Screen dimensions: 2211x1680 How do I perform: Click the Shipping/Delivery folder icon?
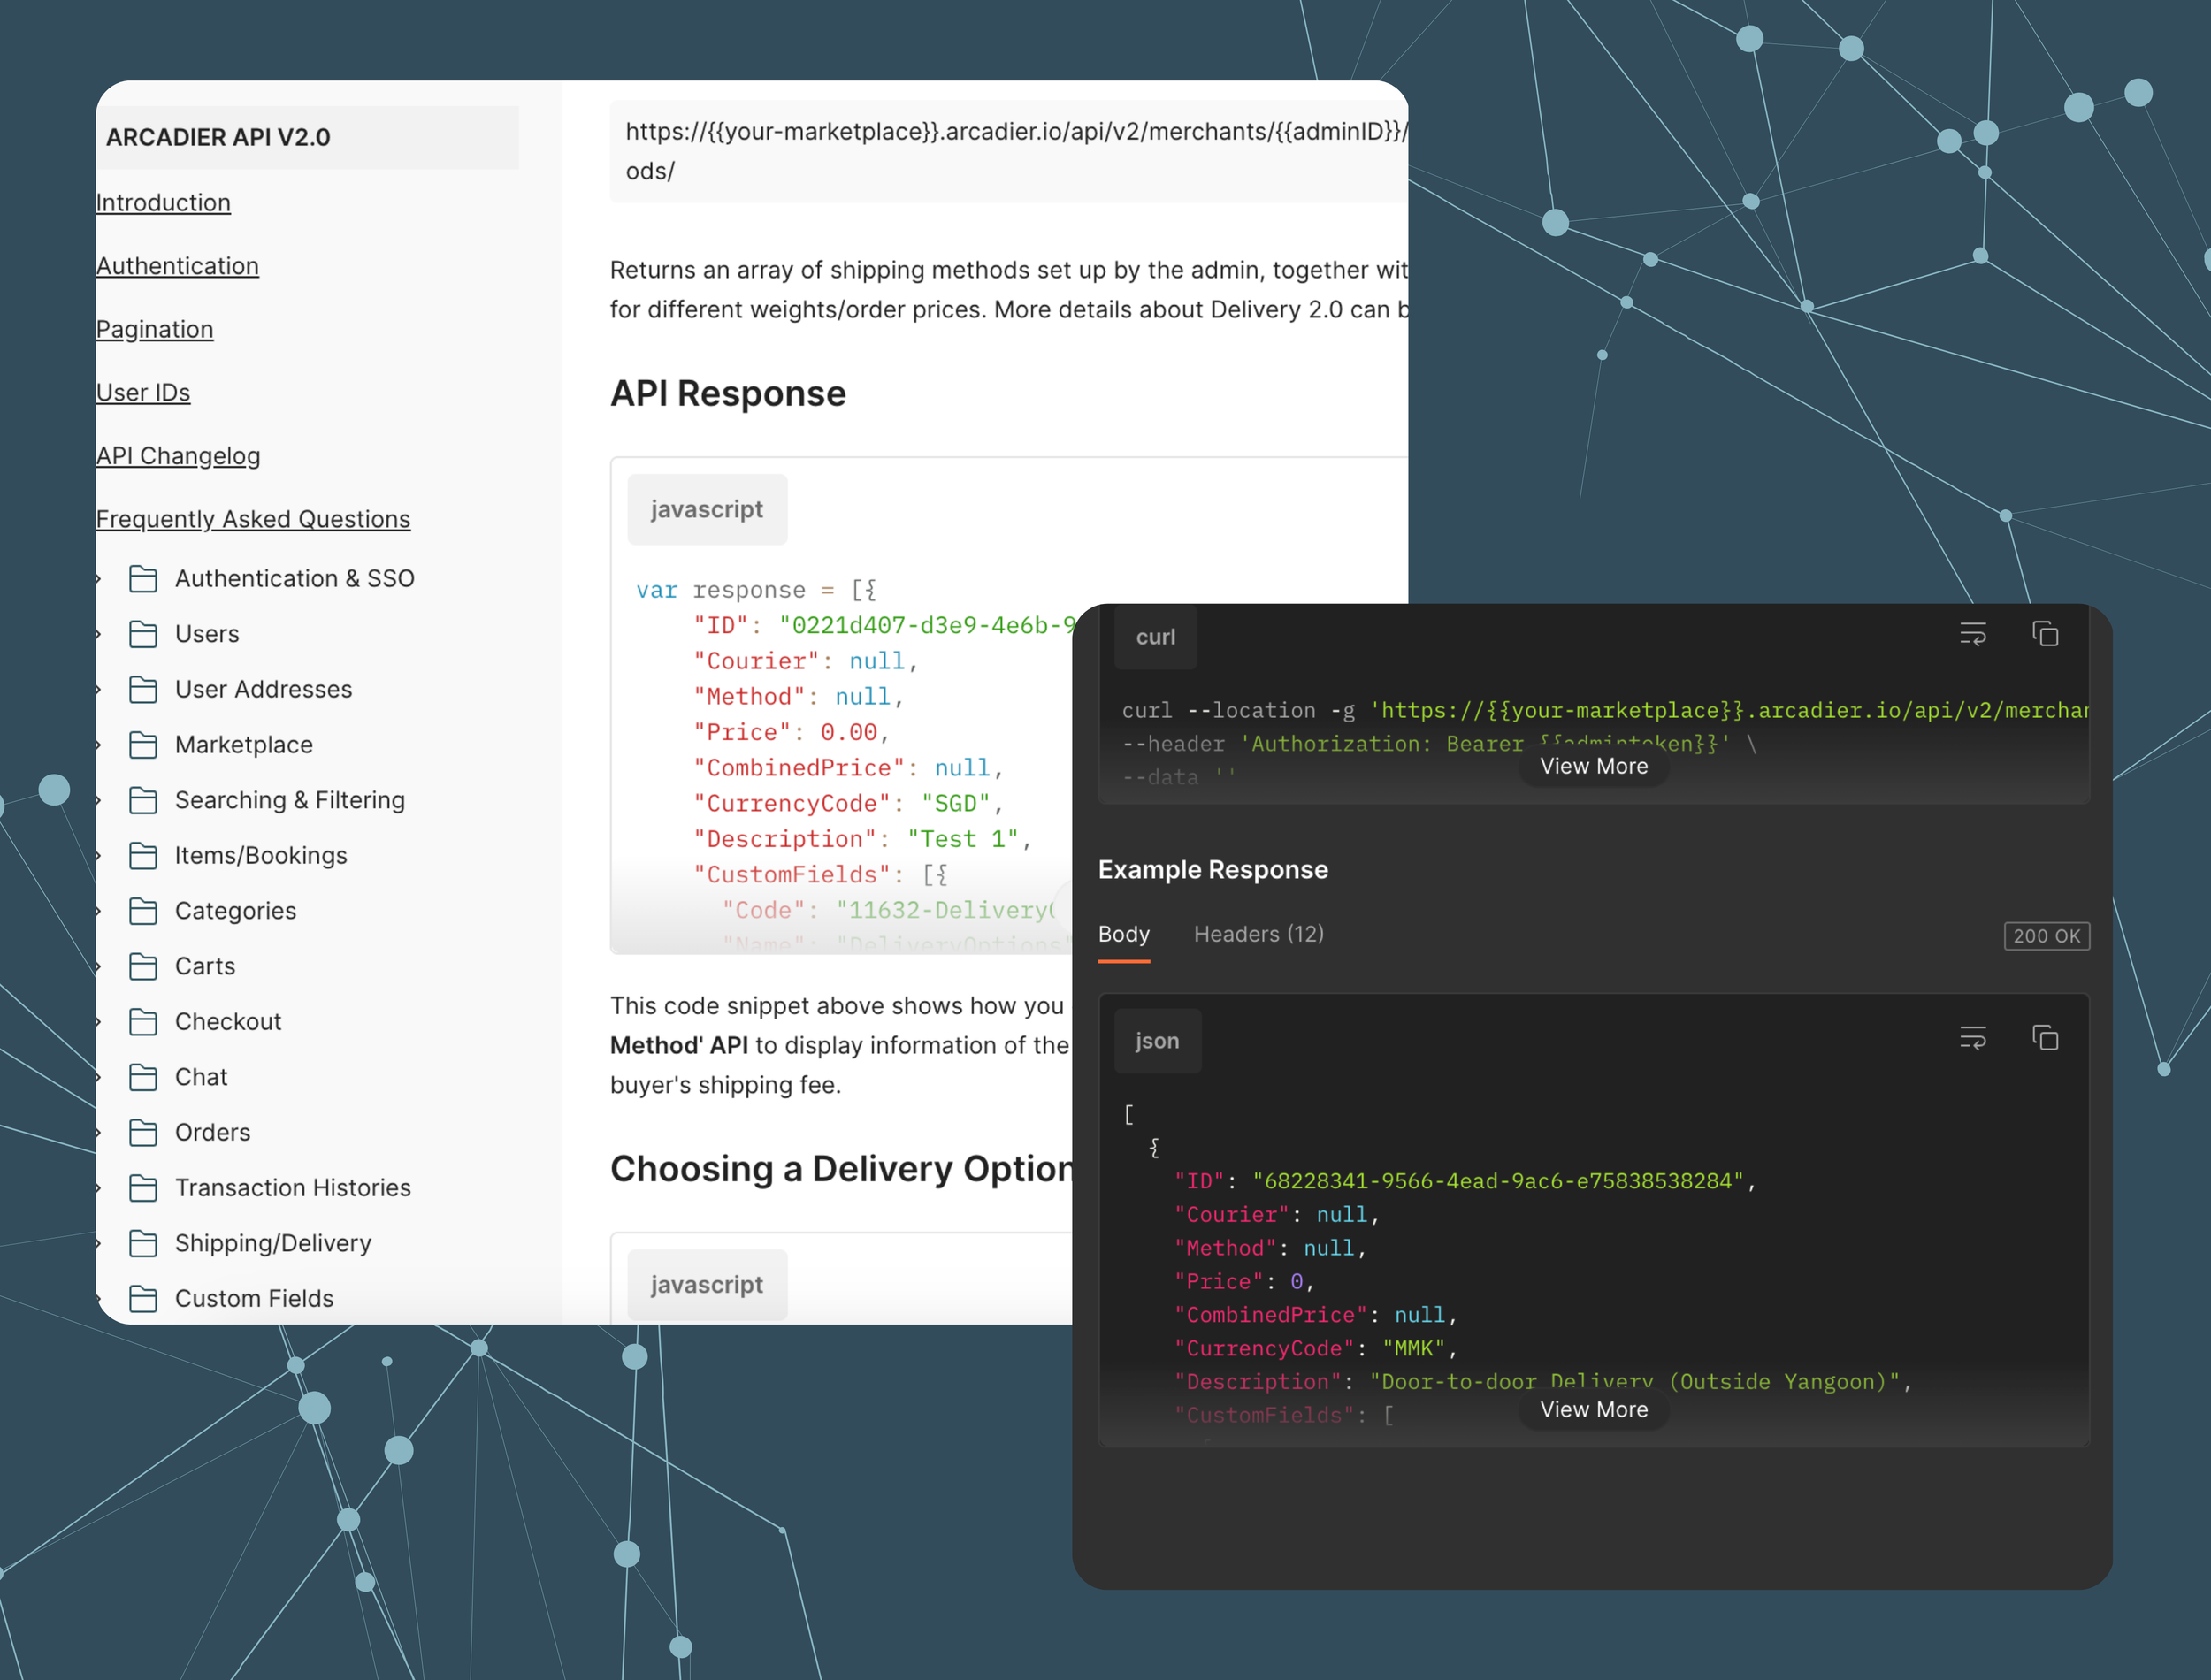pyautogui.click(x=143, y=1243)
